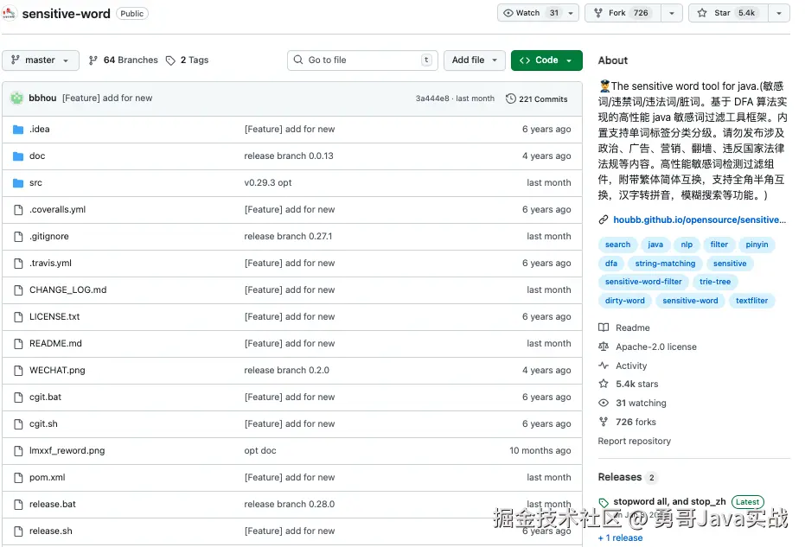Click the Readme book icon in About
Viewport: 805px width, 547px height.
tap(604, 328)
